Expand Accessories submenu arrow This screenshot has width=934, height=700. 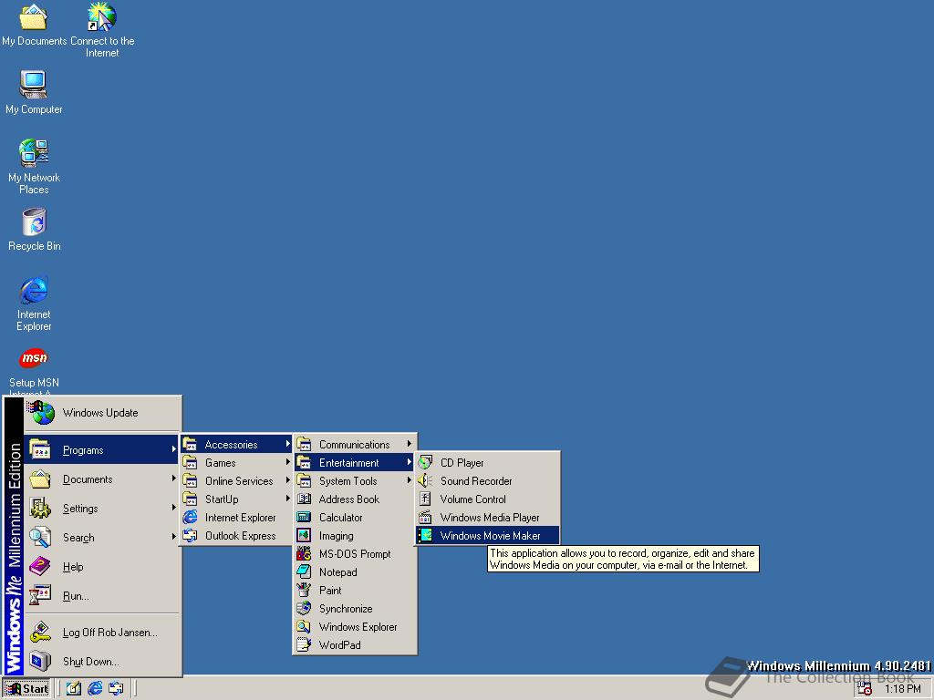287,444
